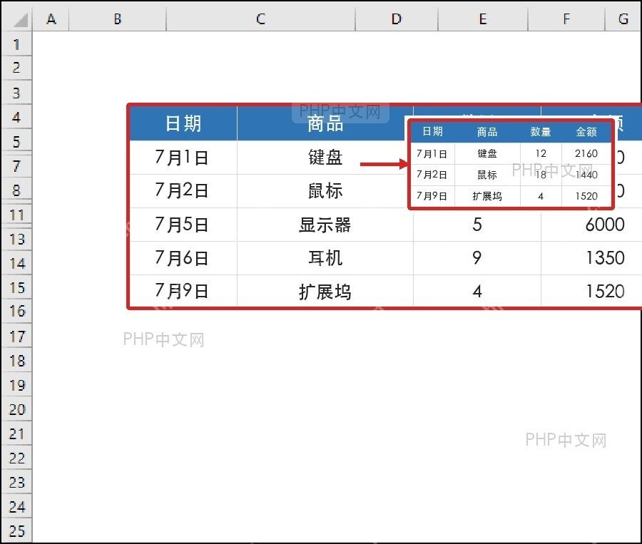This screenshot has height=544, width=642.
Task: Click quantity 9 in the 耳机 row
Action: coord(477,258)
